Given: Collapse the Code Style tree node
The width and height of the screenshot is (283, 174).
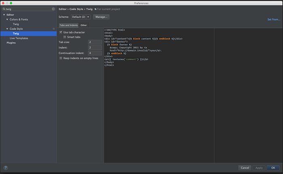Looking at the screenshot, I should tap(7, 29).
